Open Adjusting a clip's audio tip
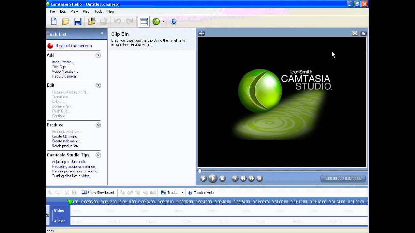This screenshot has width=415, height=233. pyautogui.click(x=69, y=162)
